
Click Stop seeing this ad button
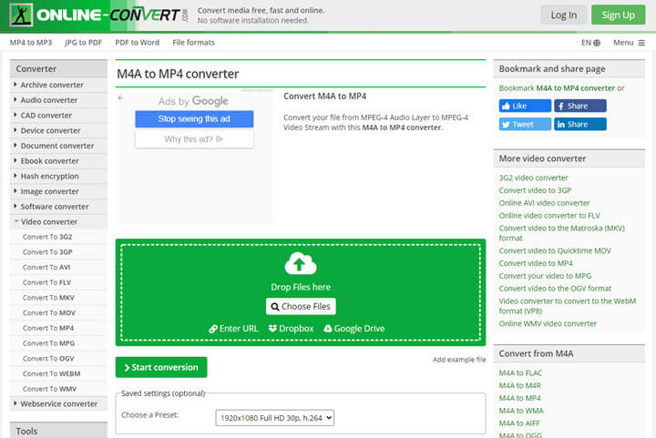pyautogui.click(x=194, y=119)
